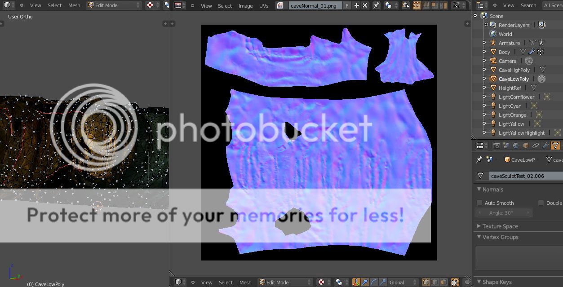Add a new image with the plus icon

(x=357, y=5)
